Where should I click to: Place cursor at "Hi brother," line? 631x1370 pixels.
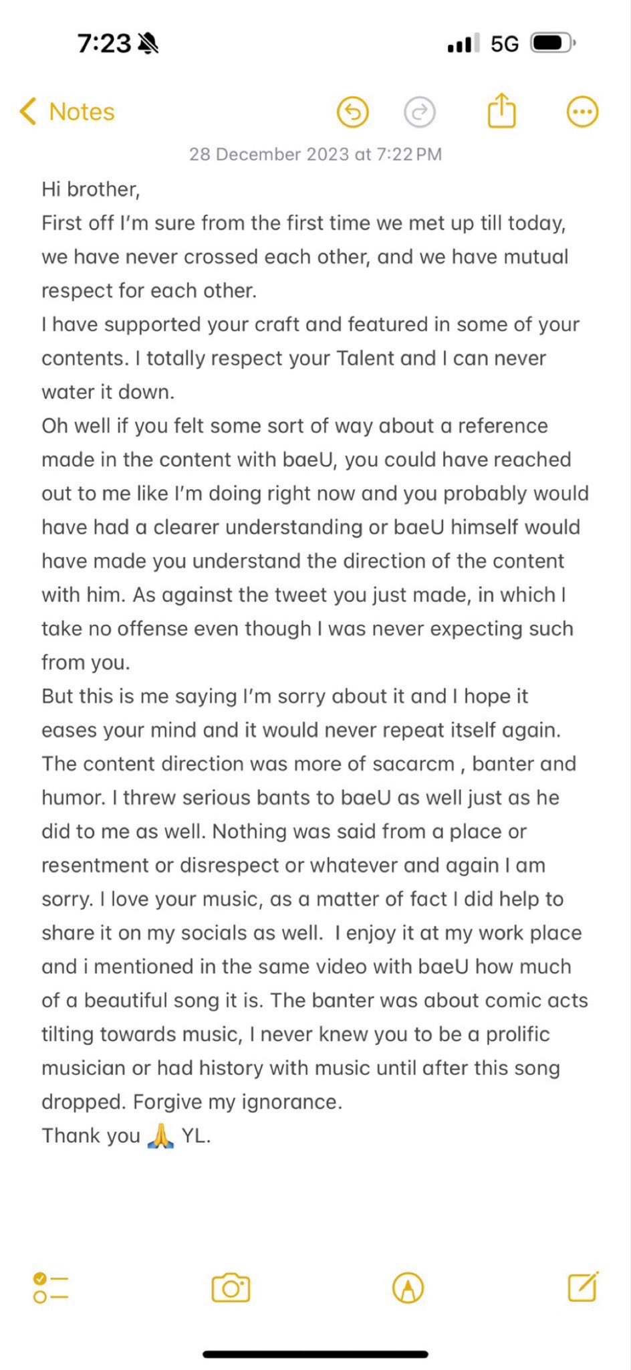(91, 189)
